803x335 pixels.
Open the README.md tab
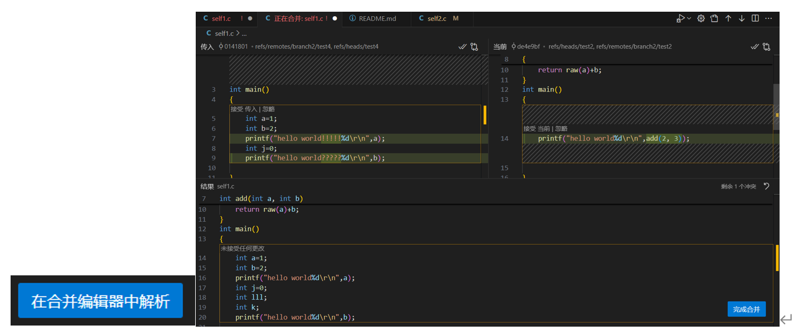pos(378,18)
